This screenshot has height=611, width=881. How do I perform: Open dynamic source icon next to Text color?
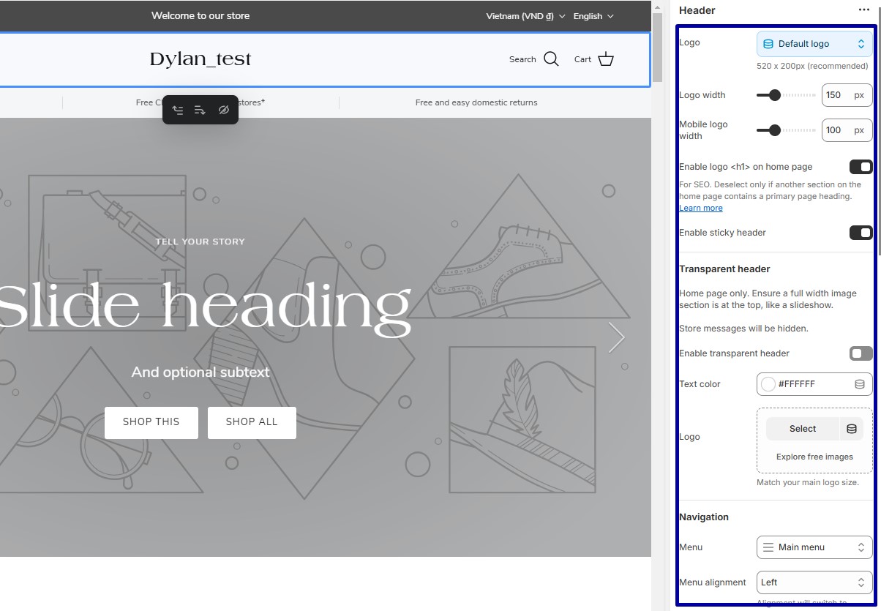point(860,384)
